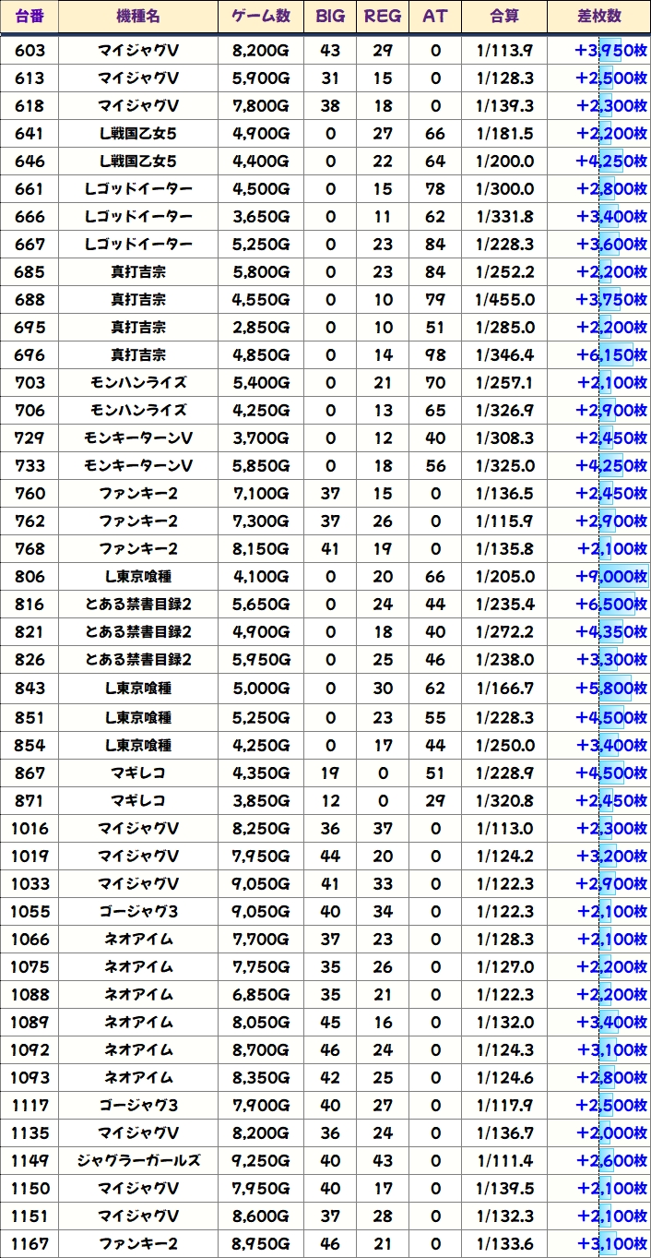Viewport: 651px width, 1258px height.
Task: Select machine number 733
Action: click(30, 466)
